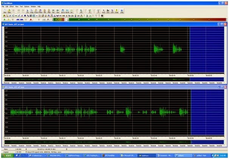Click blue selected region in ATC on.wav
This screenshot has width=229, height=159.
tap(207, 49)
